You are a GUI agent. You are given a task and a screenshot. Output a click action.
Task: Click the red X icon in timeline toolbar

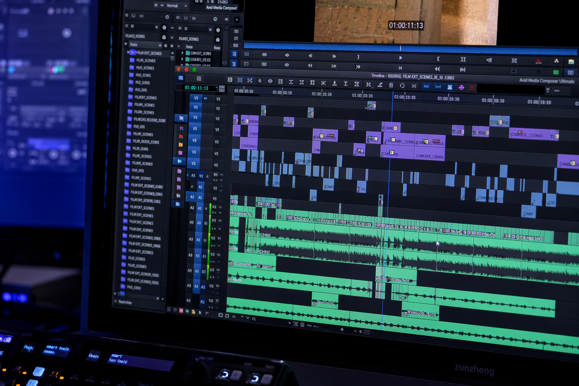click(472, 87)
